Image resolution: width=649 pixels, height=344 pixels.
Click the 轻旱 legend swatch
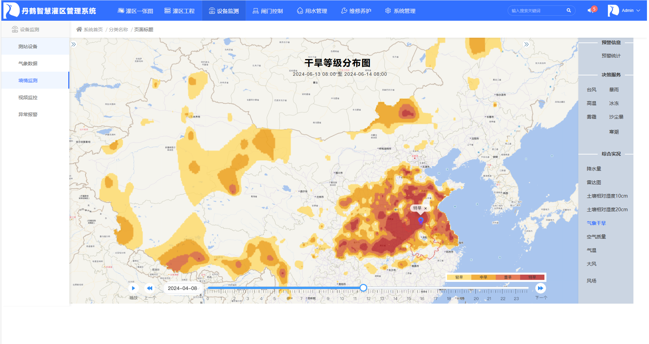click(459, 277)
